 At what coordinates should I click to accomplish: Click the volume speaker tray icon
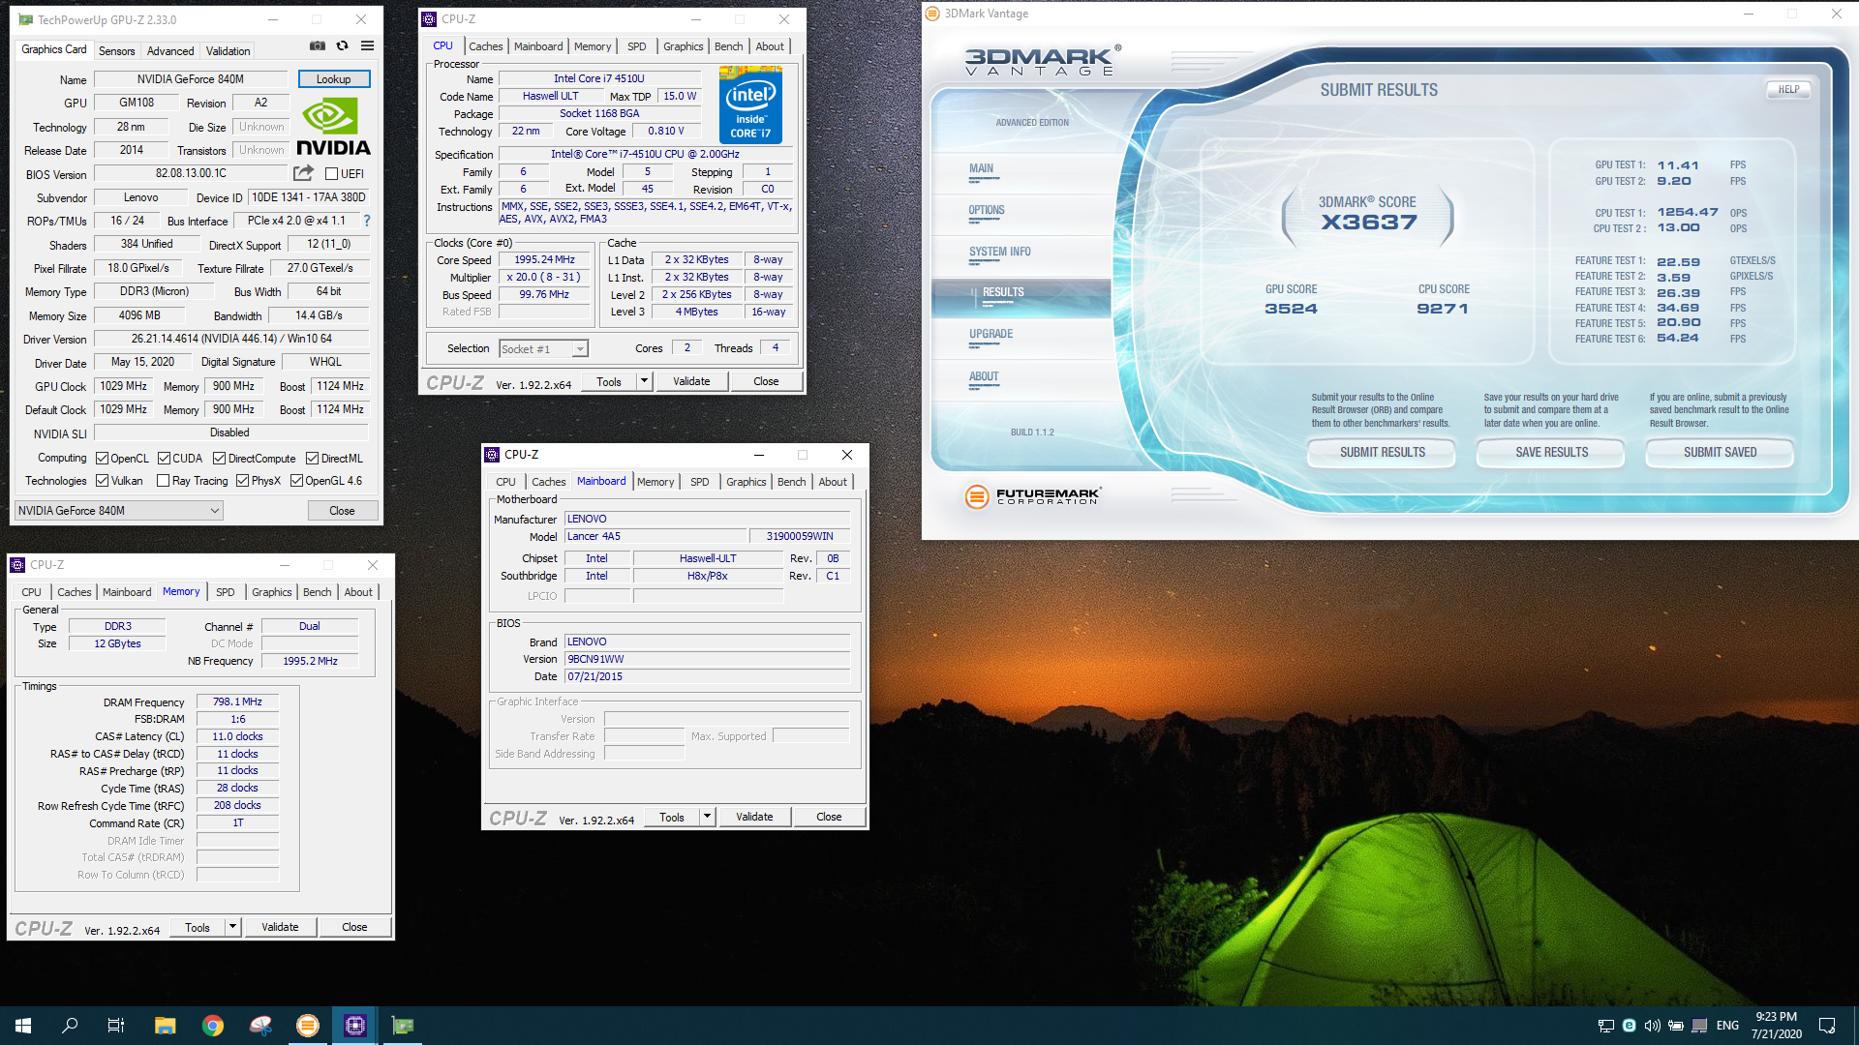(1652, 1026)
